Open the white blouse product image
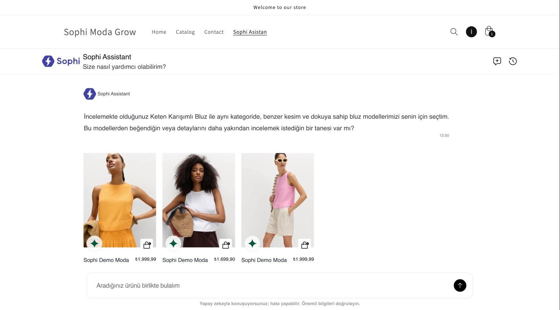The image size is (560, 310). coord(199,200)
